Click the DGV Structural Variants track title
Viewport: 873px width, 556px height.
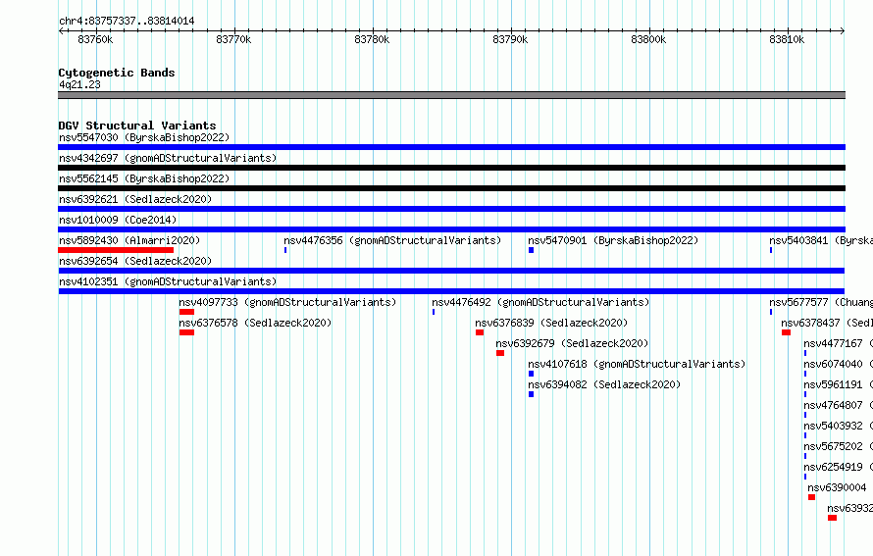click(x=137, y=126)
